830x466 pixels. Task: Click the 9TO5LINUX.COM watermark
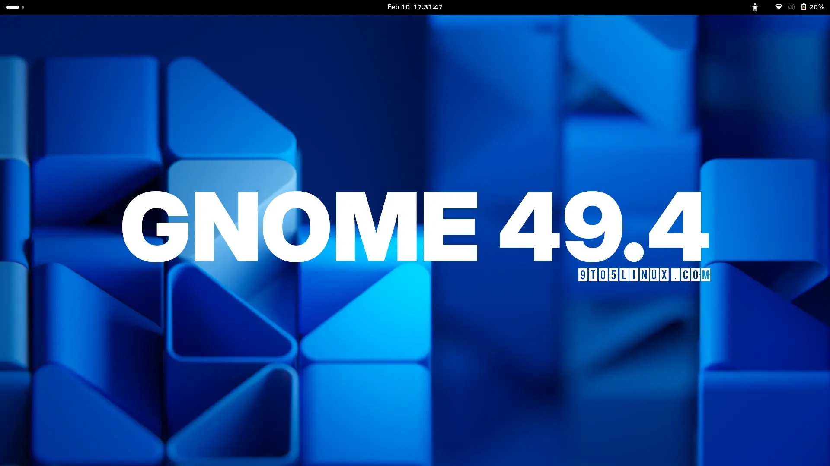(x=644, y=275)
